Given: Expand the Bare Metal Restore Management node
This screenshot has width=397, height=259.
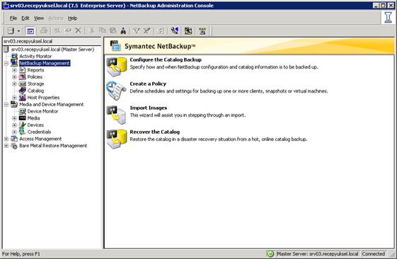Looking at the screenshot, I should [x=6, y=146].
